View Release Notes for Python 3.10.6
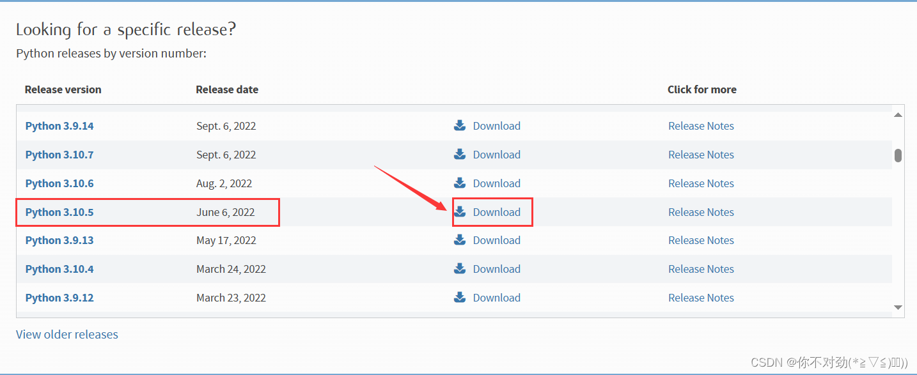 (701, 183)
